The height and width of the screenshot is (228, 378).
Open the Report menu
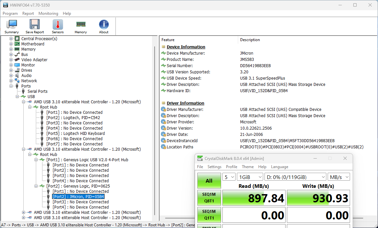point(28,13)
